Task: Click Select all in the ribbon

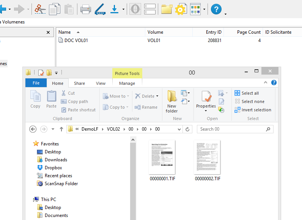Action: coord(247,93)
